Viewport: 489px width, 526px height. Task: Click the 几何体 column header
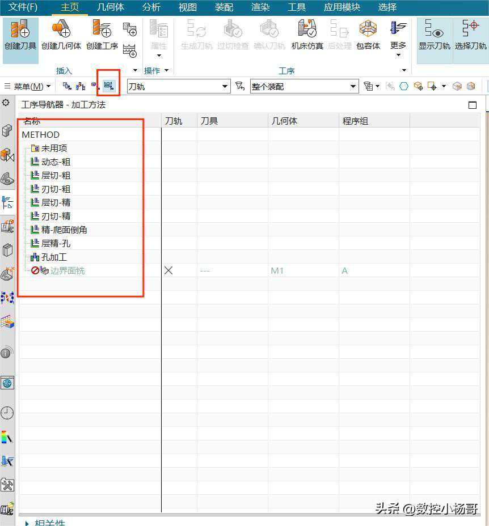[284, 121]
